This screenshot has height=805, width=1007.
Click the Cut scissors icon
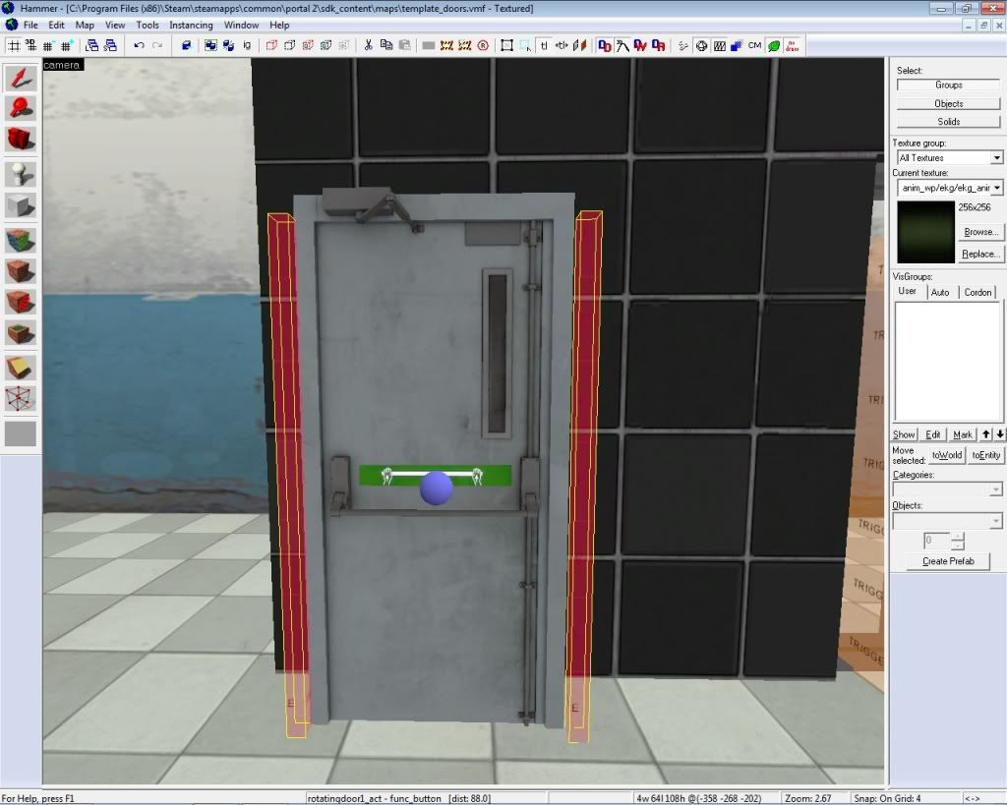[x=369, y=45]
